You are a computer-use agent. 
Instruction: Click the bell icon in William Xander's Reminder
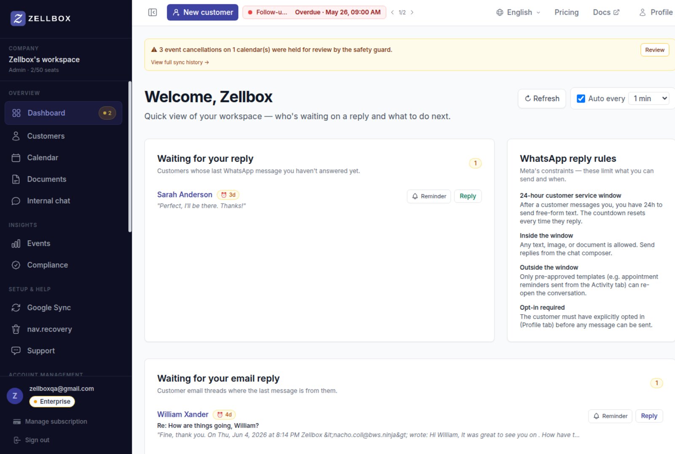596,416
